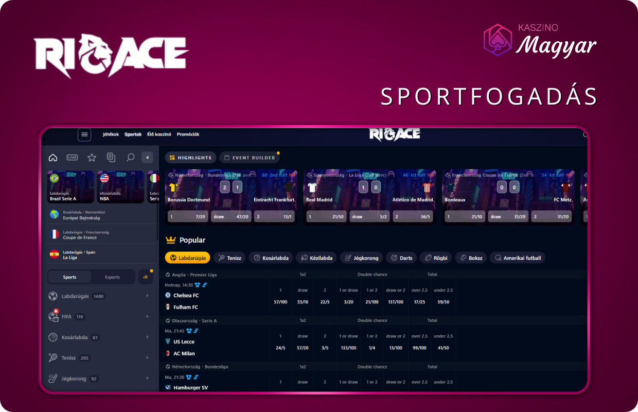Pick the draw 5/2 odds for Real Madrid match
Viewport: 638px width, 412px height.
click(x=369, y=217)
